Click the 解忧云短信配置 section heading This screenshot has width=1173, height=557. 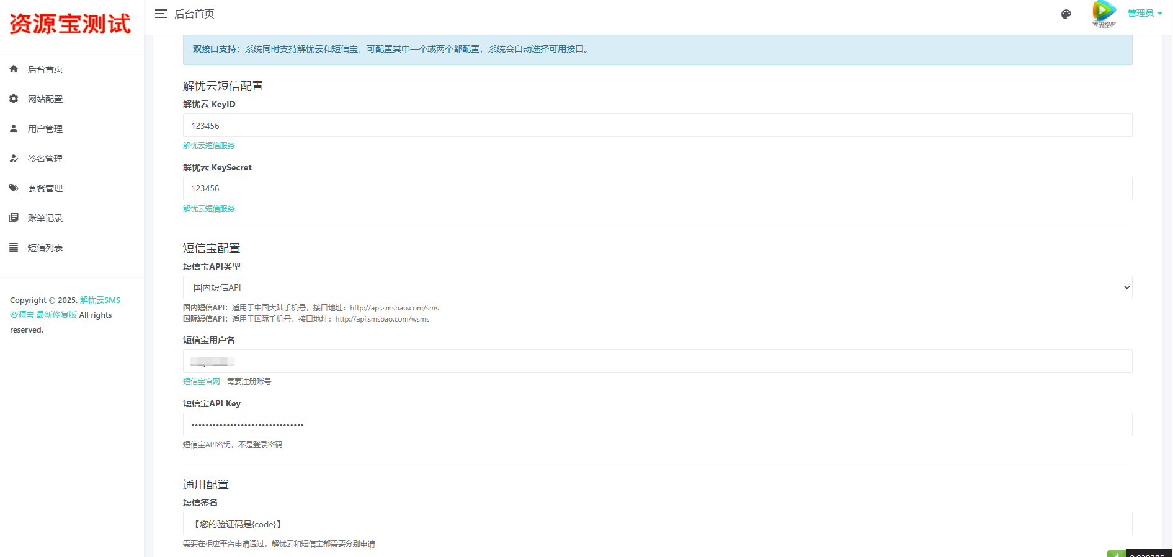pyautogui.click(x=223, y=86)
